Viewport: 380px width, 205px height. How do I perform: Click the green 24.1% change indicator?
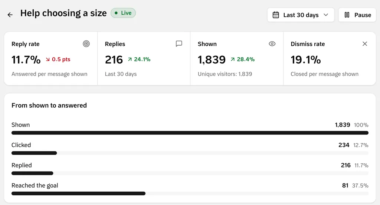coord(139,59)
